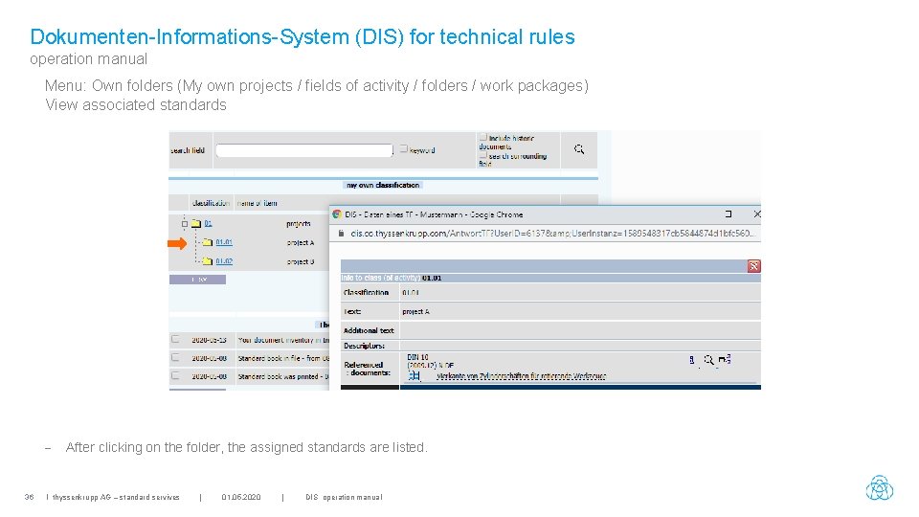
Task: Click the magnifier icon in the DIN 10 row
Action: pyautogui.click(x=708, y=359)
